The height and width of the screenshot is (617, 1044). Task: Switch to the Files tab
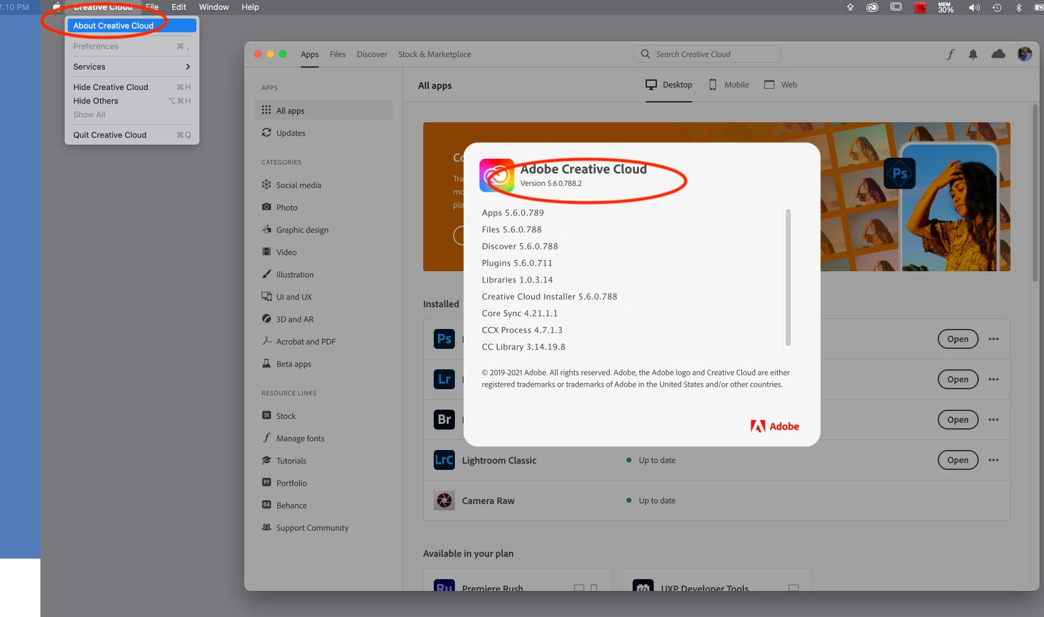pos(337,54)
